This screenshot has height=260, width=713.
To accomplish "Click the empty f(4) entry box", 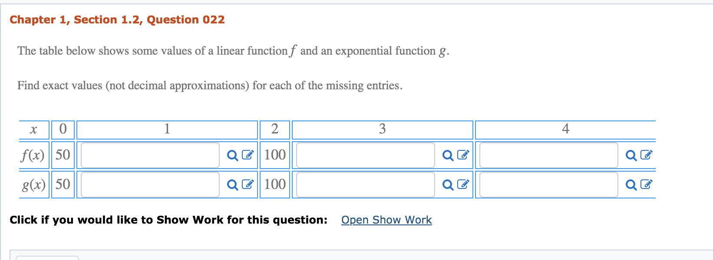I will click(547, 155).
